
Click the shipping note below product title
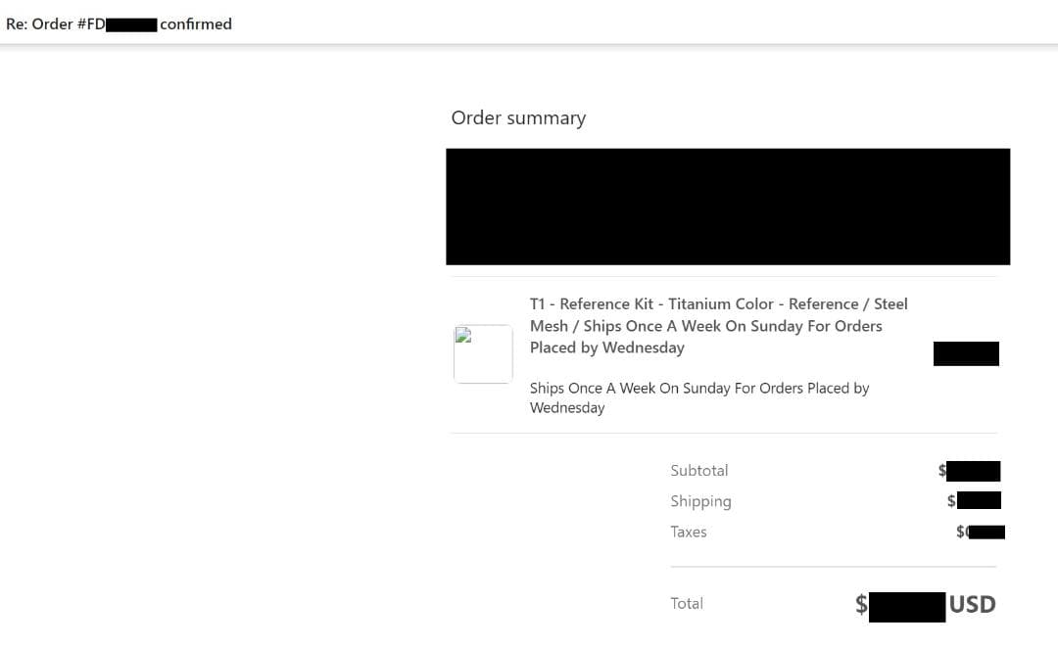point(698,397)
